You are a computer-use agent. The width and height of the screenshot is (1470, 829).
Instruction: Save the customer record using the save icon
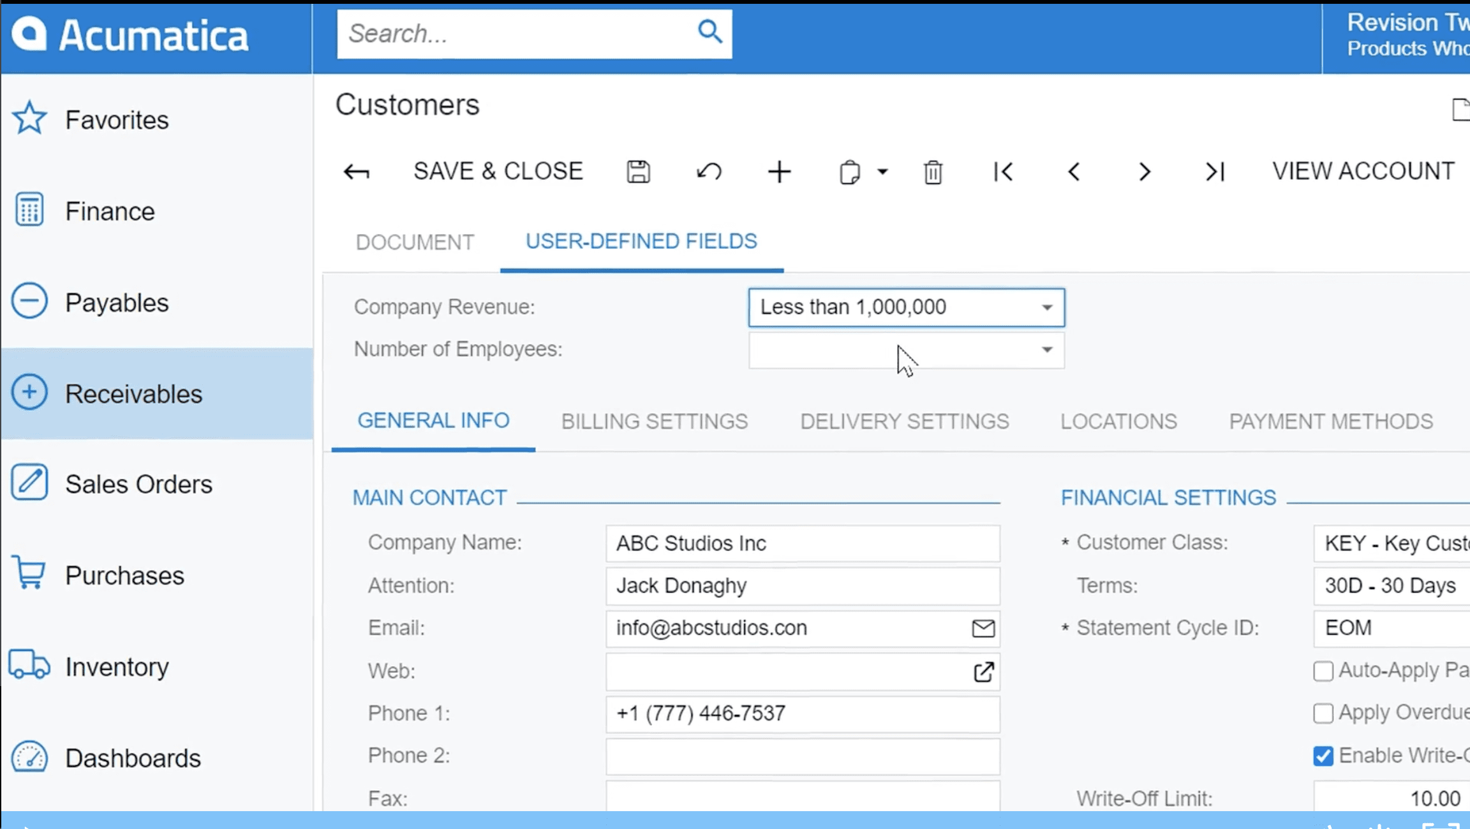[x=639, y=171]
